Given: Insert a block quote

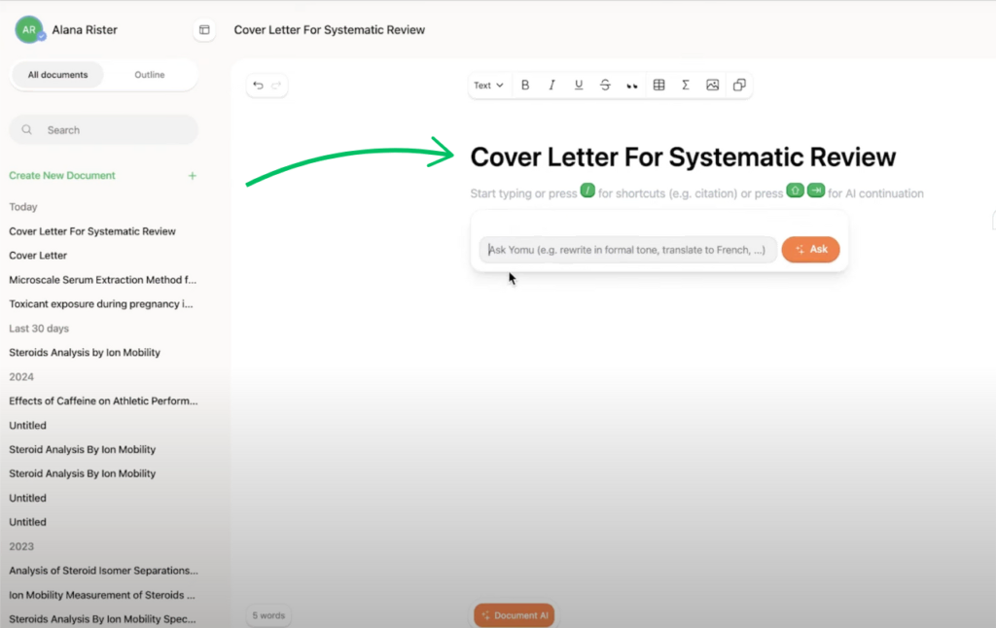Looking at the screenshot, I should point(632,86).
